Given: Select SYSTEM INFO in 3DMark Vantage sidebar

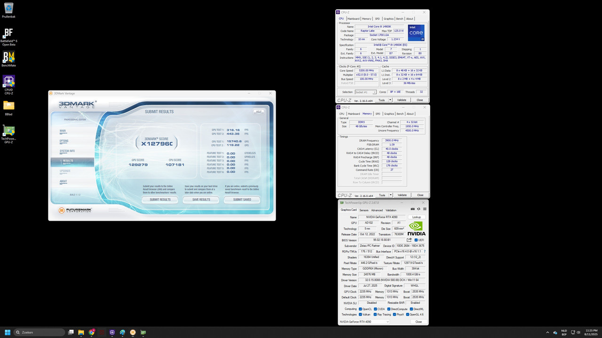Looking at the screenshot, I should coord(67,151).
